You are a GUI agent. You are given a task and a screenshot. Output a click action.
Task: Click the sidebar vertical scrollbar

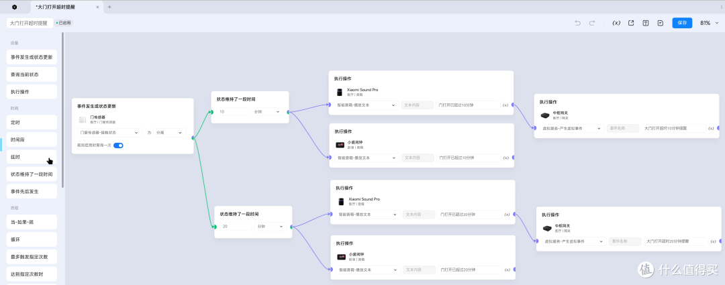click(x=63, y=111)
